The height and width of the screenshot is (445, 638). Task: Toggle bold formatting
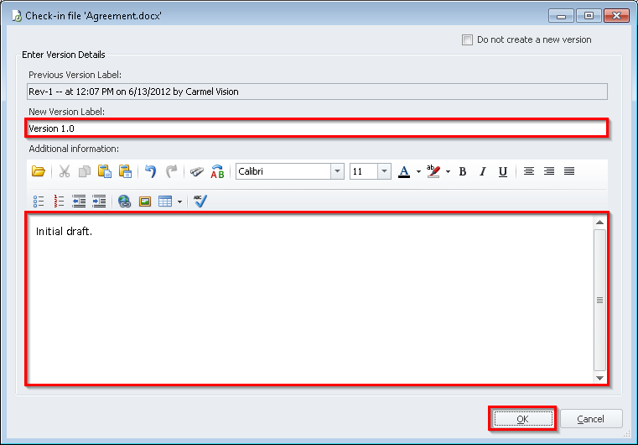[462, 171]
